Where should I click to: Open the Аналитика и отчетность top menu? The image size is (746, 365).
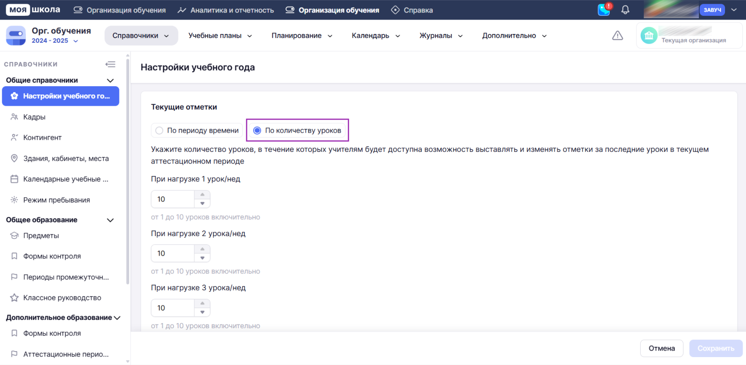coord(226,10)
